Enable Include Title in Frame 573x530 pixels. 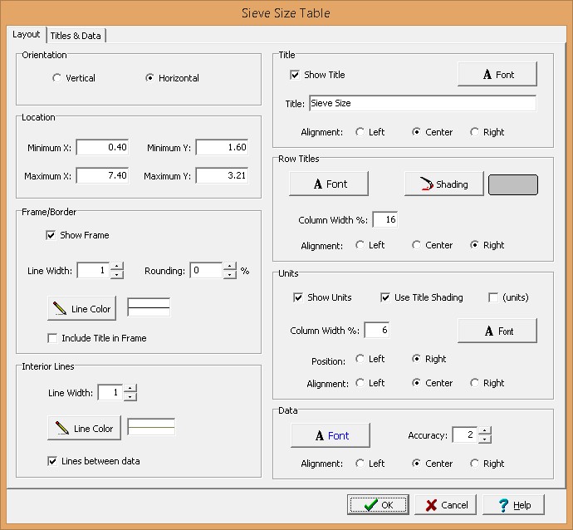point(53,338)
